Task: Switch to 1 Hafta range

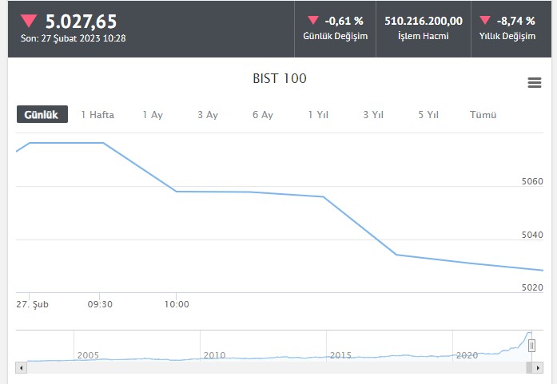Action: click(x=97, y=115)
